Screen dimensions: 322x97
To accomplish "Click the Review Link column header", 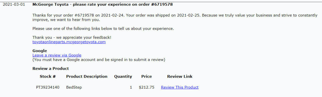I will tap(180, 76).
